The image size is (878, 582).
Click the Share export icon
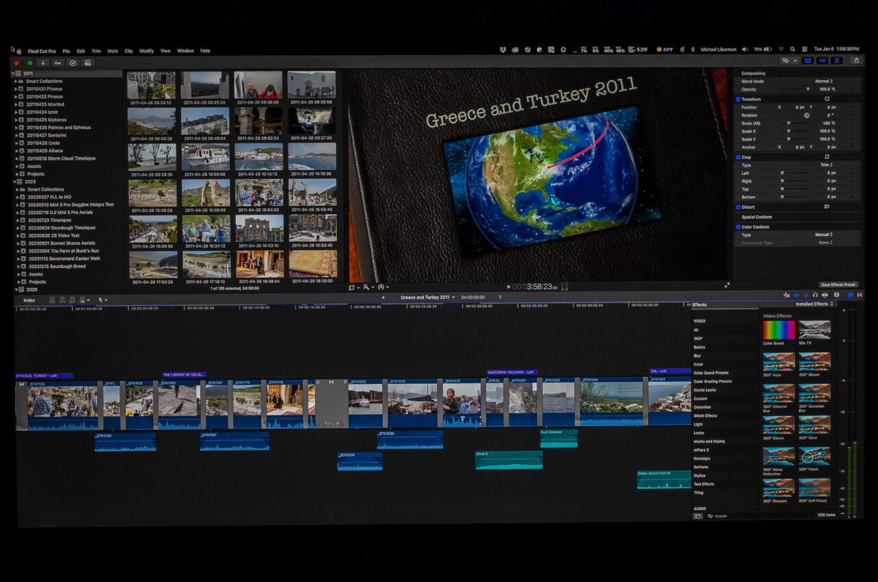click(x=856, y=60)
